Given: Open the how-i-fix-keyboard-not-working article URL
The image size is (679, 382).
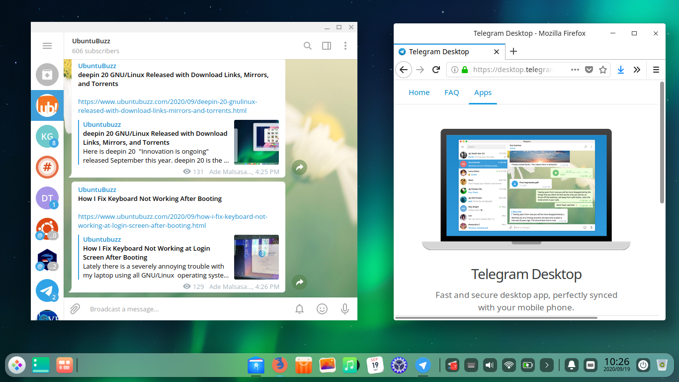Looking at the screenshot, I should pyautogui.click(x=172, y=221).
